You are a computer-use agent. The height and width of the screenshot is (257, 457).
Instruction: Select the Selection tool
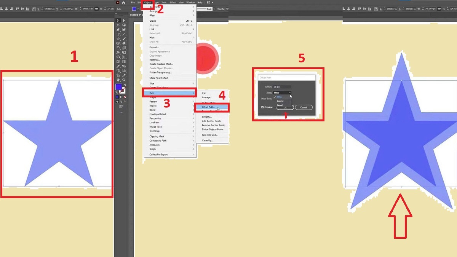(x=118, y=21)
